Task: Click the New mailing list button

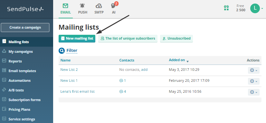Action: [x=77, y=39]
